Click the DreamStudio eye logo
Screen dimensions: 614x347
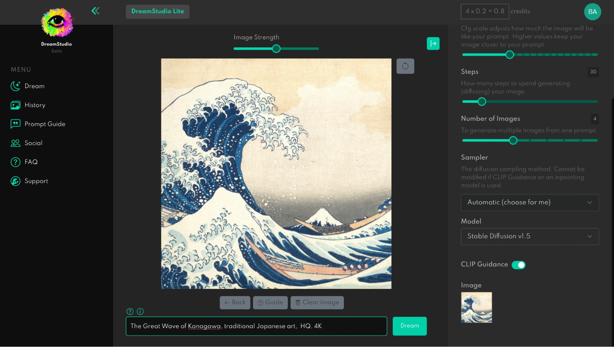point(57,23)
